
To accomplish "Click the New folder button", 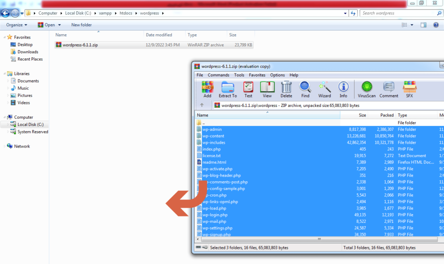I will coord(81,25).
